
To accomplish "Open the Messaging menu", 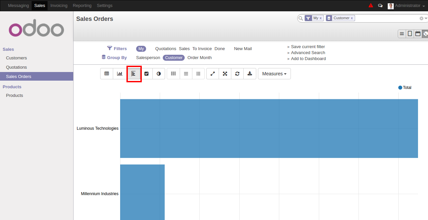I will pyautogui.click(x=18, y=6).
